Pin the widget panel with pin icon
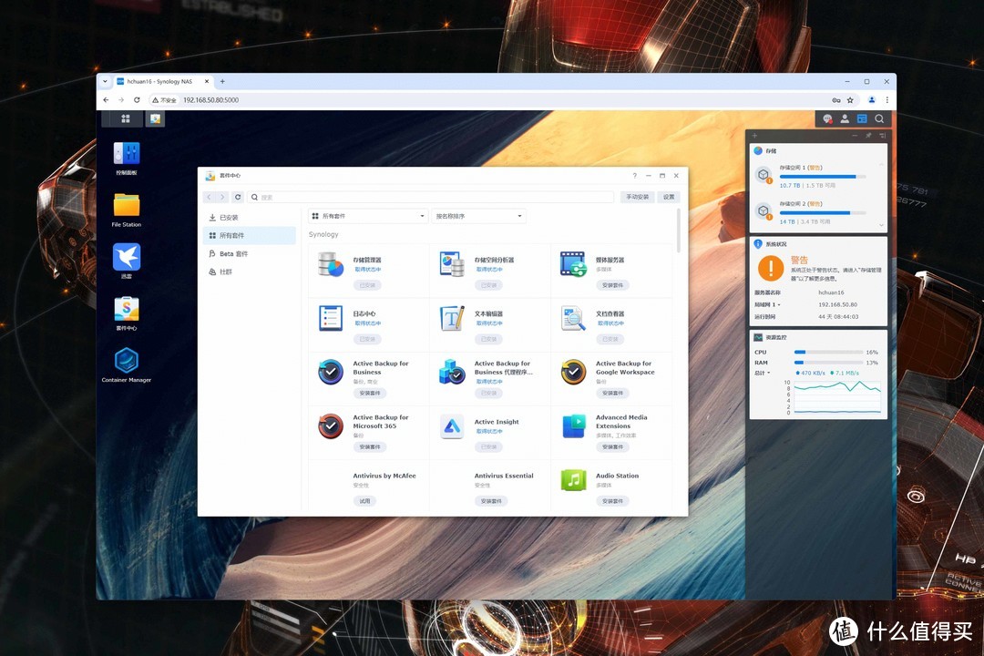 868,136
